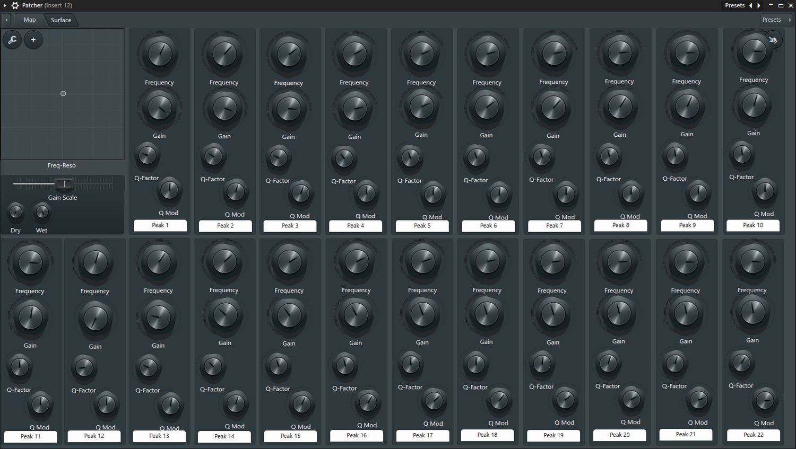The width and height of the screenshot is (796, 449).
Task: Click the Peak 14 label button
Action: [224, 436]
